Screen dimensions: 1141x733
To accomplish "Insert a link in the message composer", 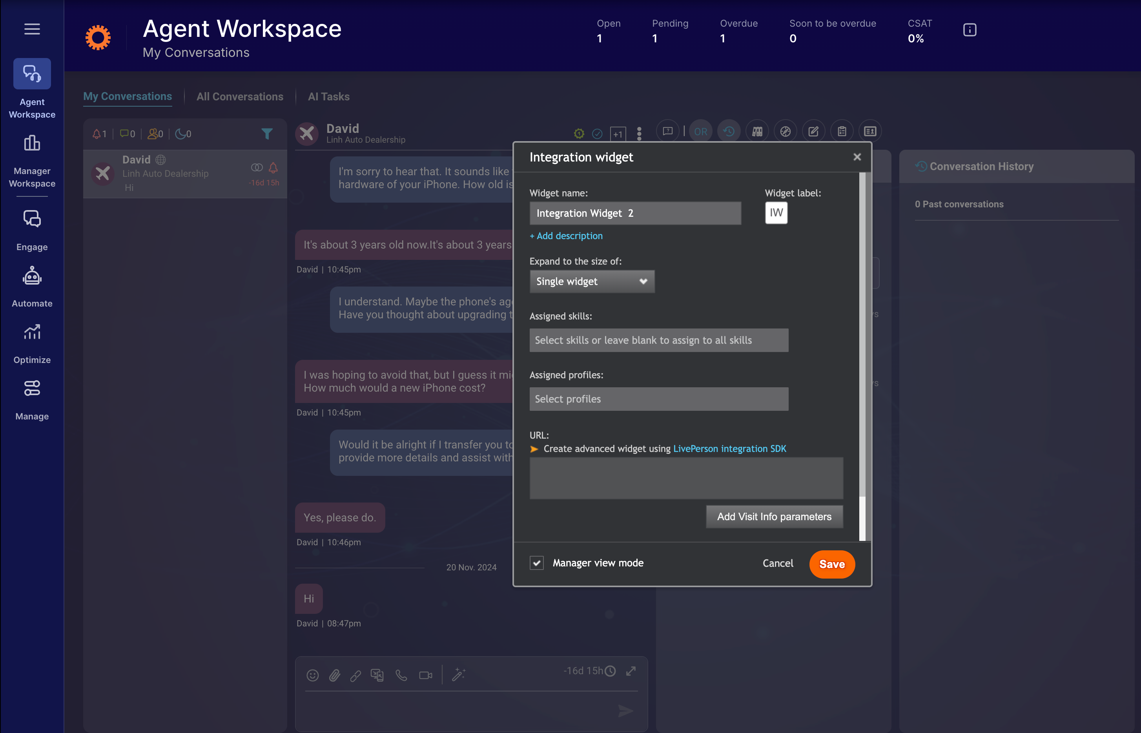I will (355, 675).
